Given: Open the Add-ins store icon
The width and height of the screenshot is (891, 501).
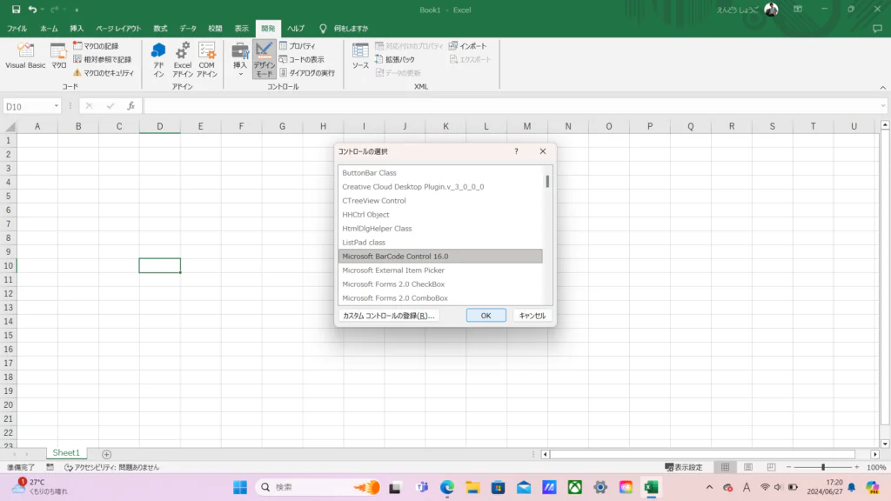Looking at the screenshot, I should click(x=158, y=59).
